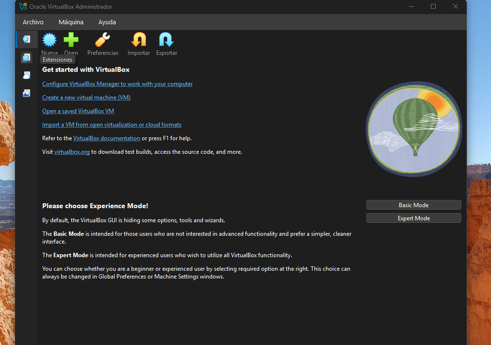This screenshot has width=491, height=345.
Task: Click the Nueva toolbar icon
Action: tap(49, 40)
